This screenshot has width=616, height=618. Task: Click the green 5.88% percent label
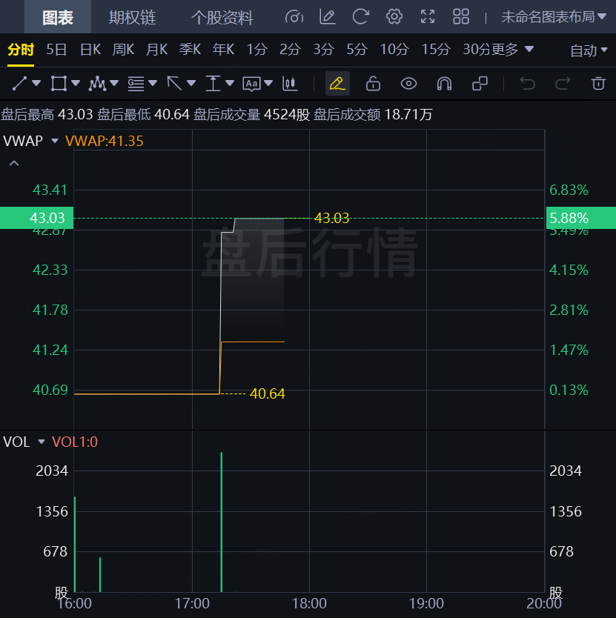click(581, 218)
